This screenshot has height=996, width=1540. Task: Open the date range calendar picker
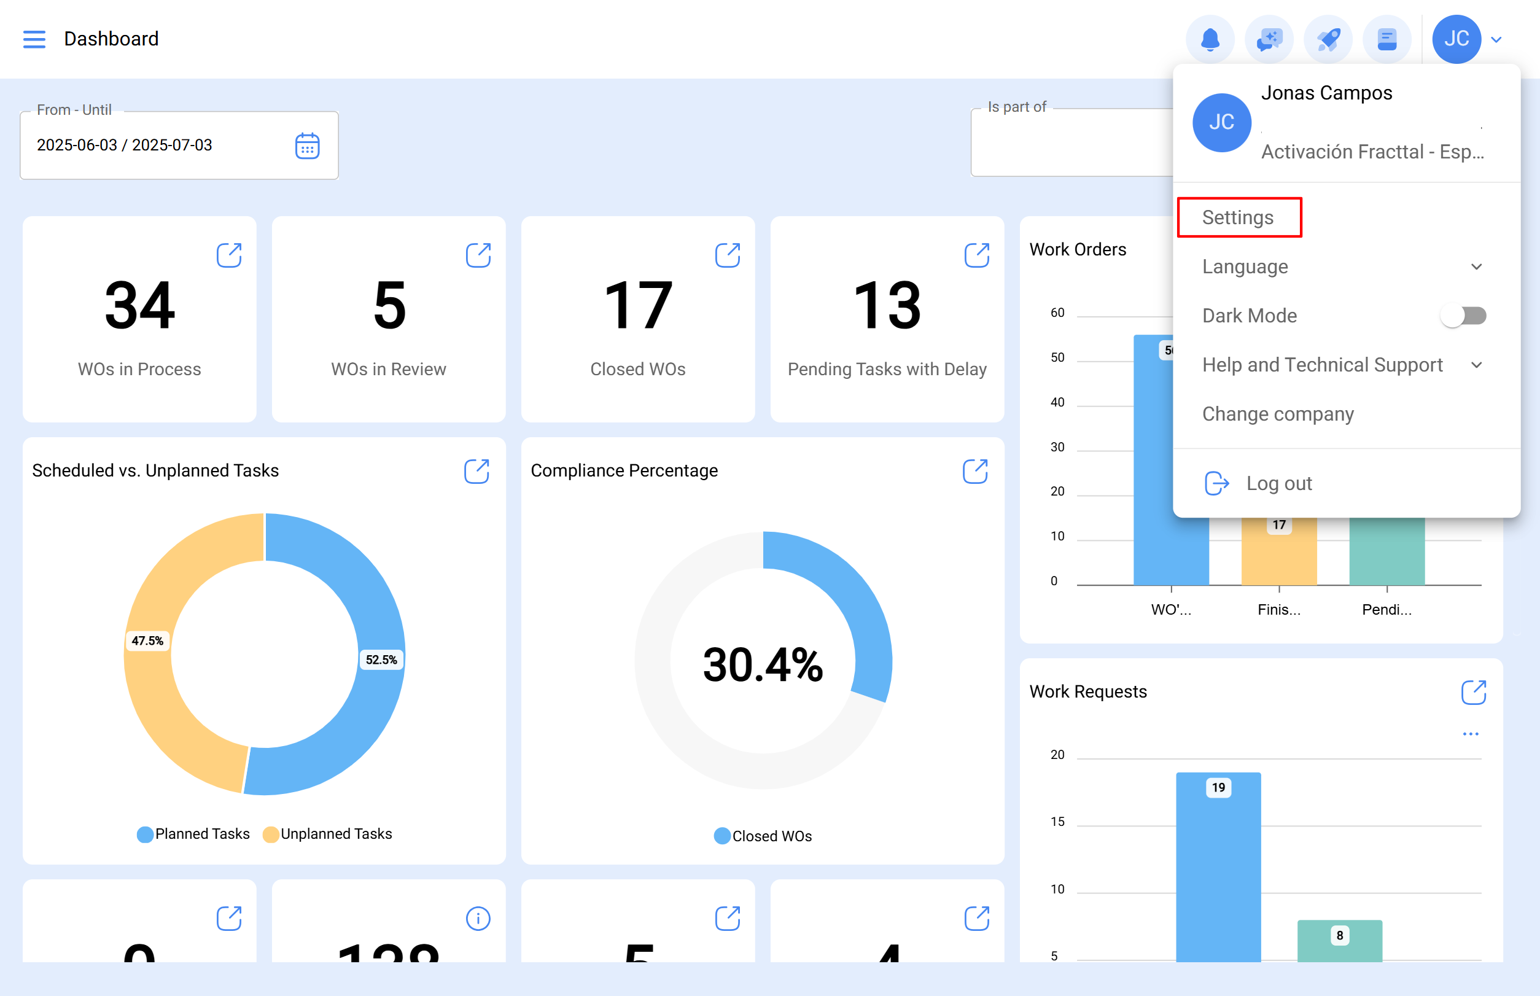pyautogui.click(x=307, y=146)
